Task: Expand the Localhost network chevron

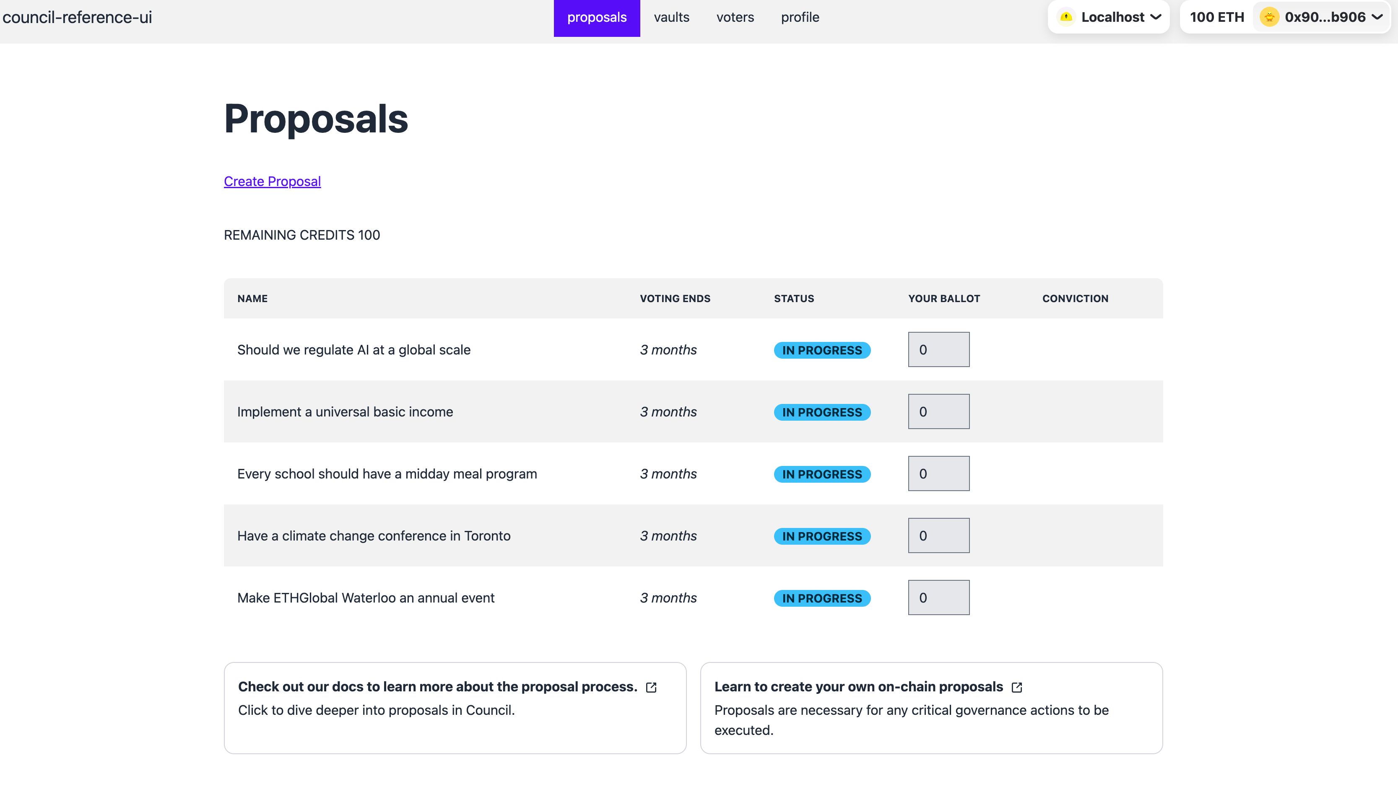Action: (1156, 17)
